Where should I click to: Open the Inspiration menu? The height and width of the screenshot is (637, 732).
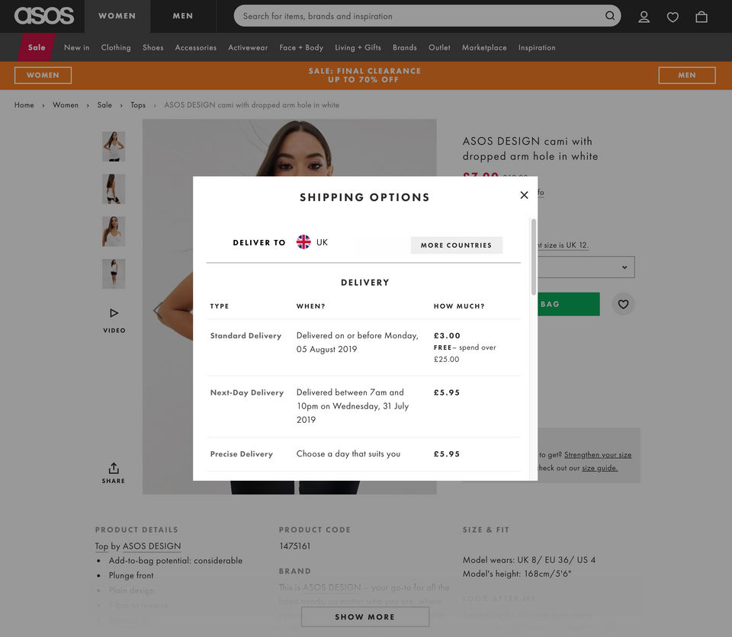click(537, 47)
